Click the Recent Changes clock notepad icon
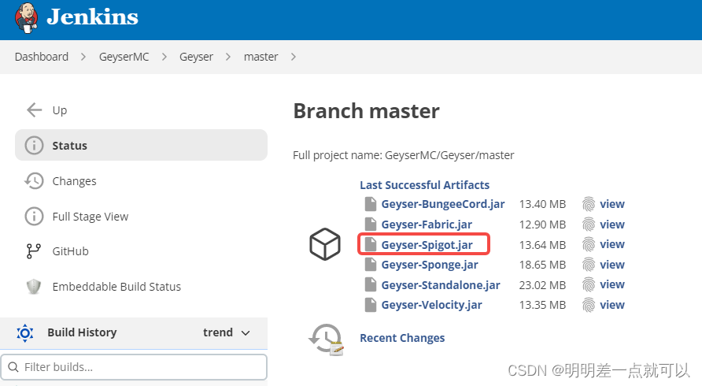The width and height of the screenshot is (702, 386). [326, 340]
